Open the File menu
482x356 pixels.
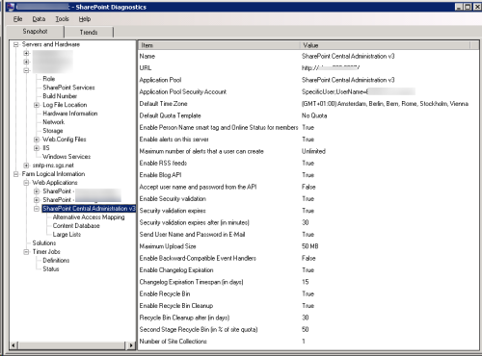coord(17,19)
